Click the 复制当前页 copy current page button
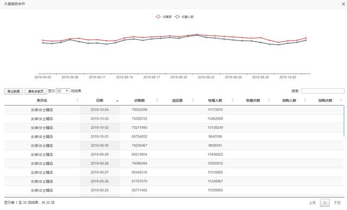The image size is (347, 210). [x=36, y=91]
